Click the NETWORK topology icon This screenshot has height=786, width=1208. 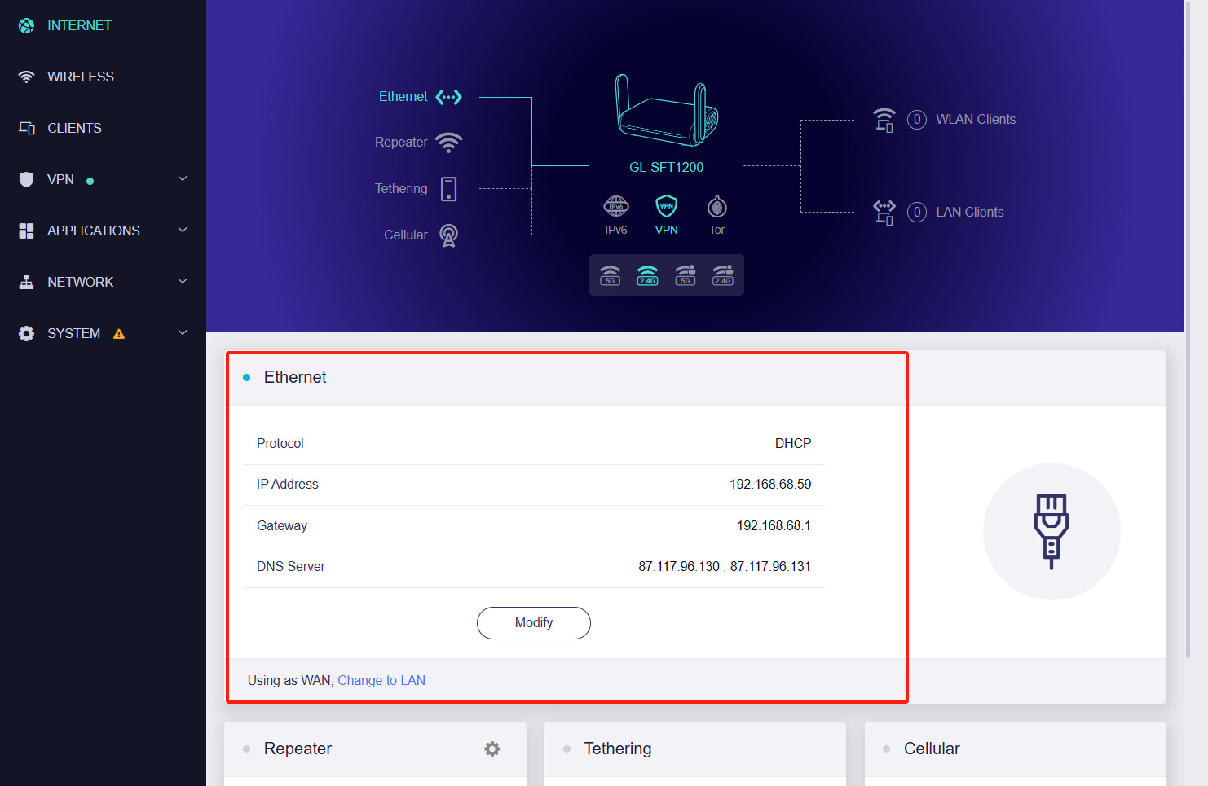pyautogui.click(x=26, y=282)
